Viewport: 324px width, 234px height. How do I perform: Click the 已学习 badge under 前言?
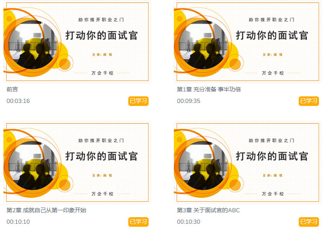tap(138, 101)
